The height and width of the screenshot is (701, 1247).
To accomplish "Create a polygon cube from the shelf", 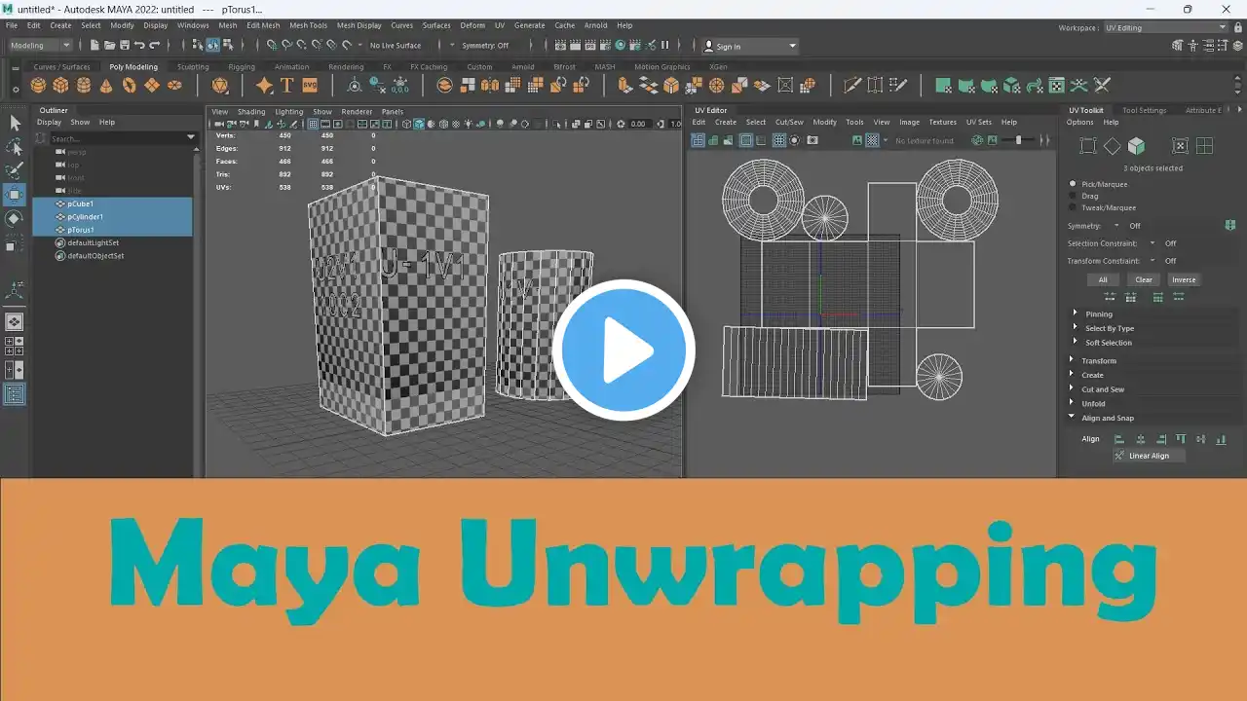I will point(60,86).
